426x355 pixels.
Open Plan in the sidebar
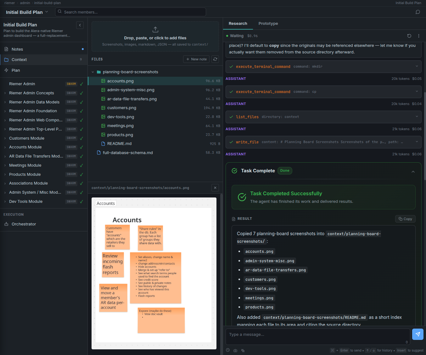[44, 70]
